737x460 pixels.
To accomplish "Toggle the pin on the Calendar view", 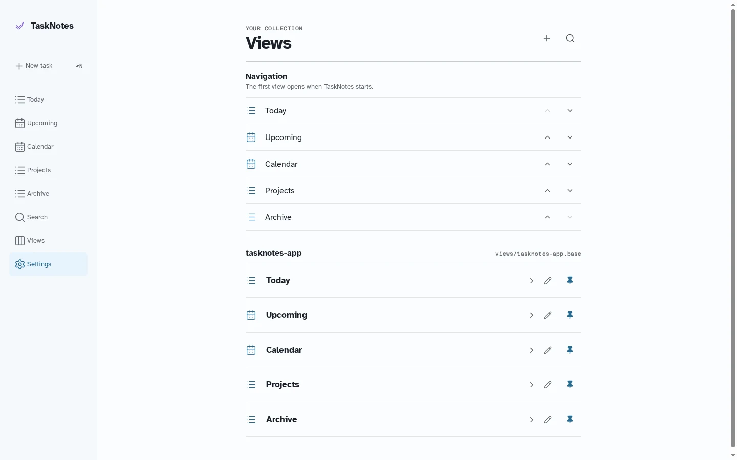I will pyautogui.click(x=570, y=350).
